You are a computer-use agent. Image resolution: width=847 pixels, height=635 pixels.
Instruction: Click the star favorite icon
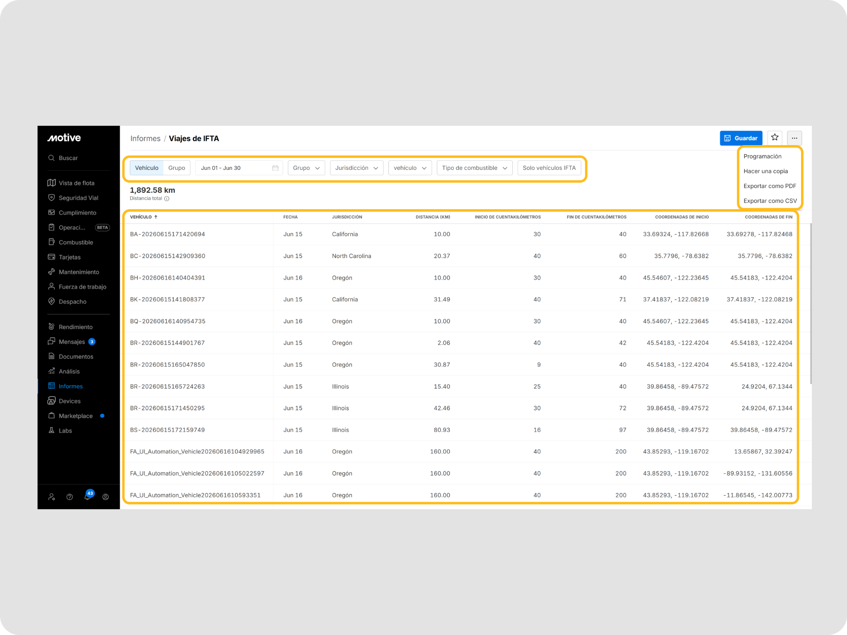(775, 138)
